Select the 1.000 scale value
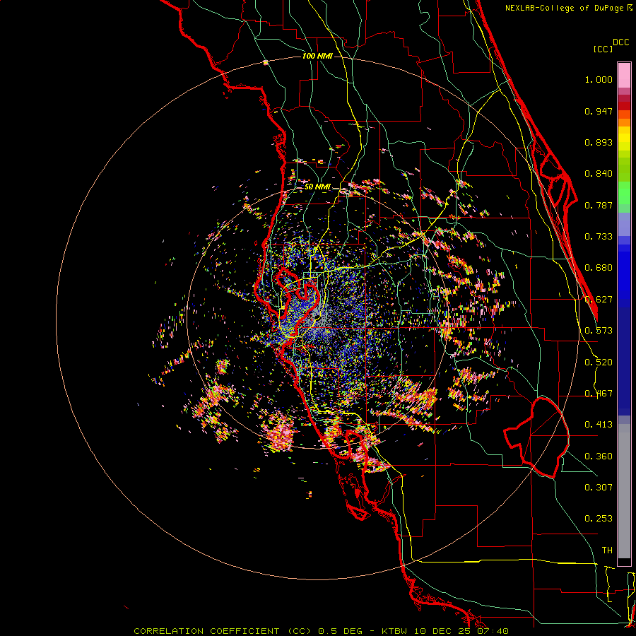The image size is (636, 636). coord(599,79)
